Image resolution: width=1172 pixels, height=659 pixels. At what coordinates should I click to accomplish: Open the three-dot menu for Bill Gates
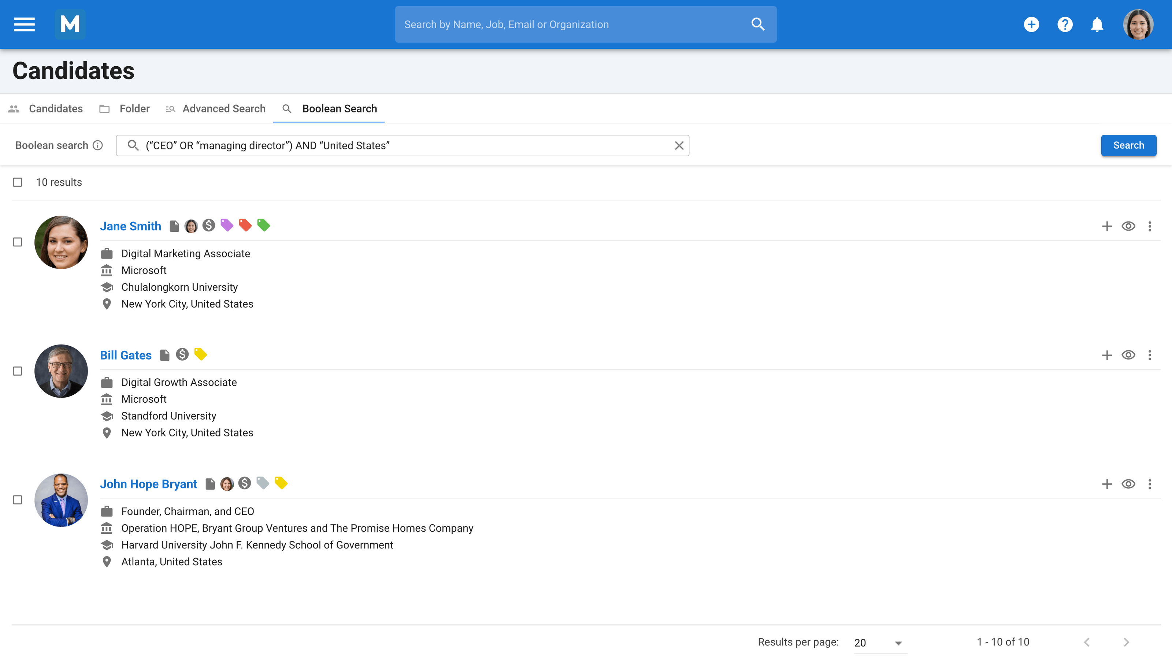click(x=1150, y=355)
